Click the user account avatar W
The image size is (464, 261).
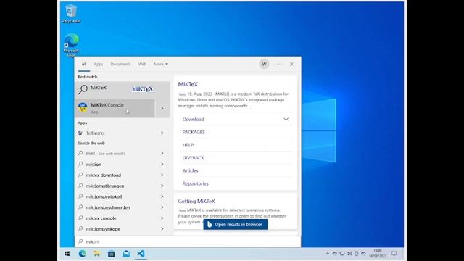[x=264, y=64]
